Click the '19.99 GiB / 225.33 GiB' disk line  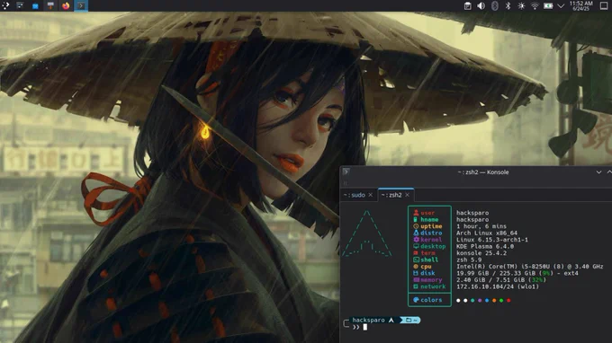(517, 273)
